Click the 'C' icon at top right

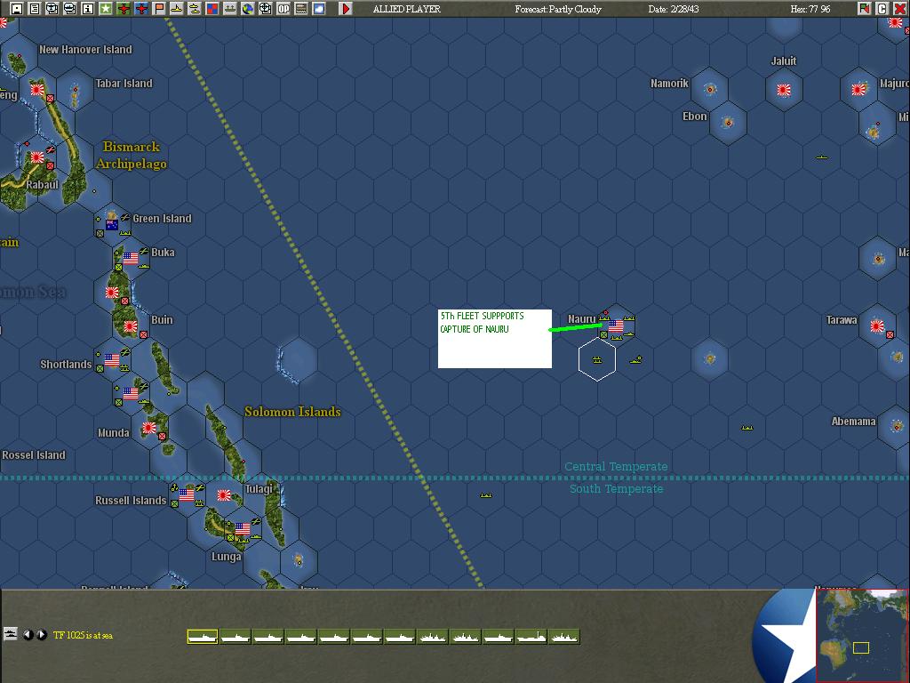(x=882, y=9)
